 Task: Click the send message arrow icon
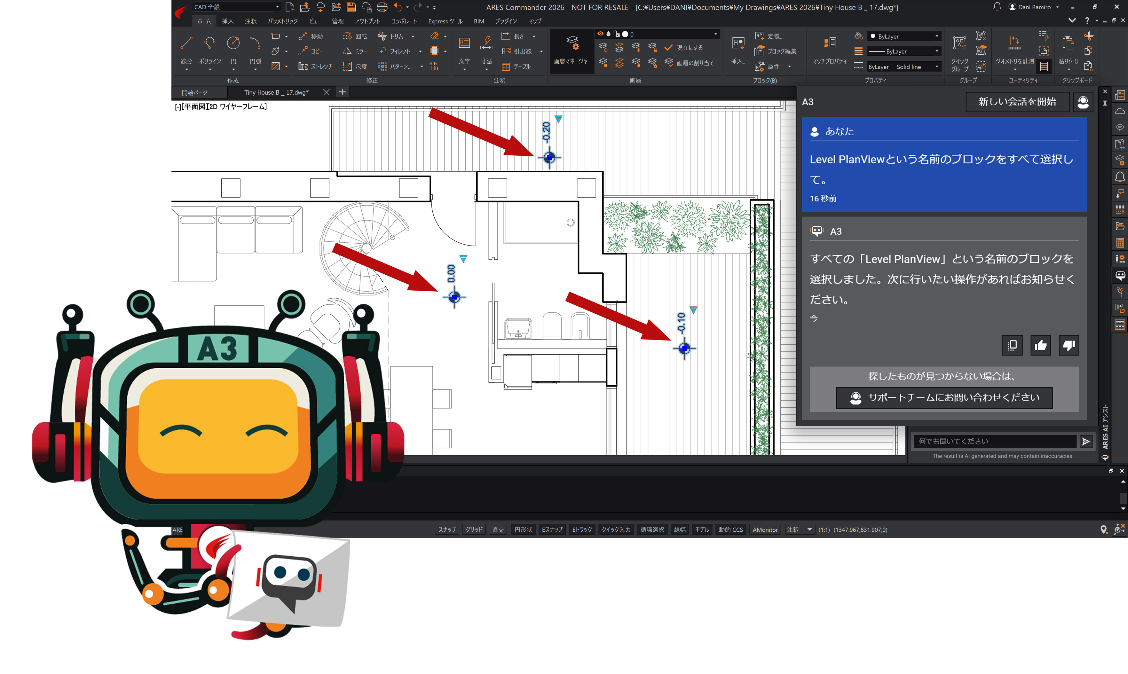coord(1086,442)
